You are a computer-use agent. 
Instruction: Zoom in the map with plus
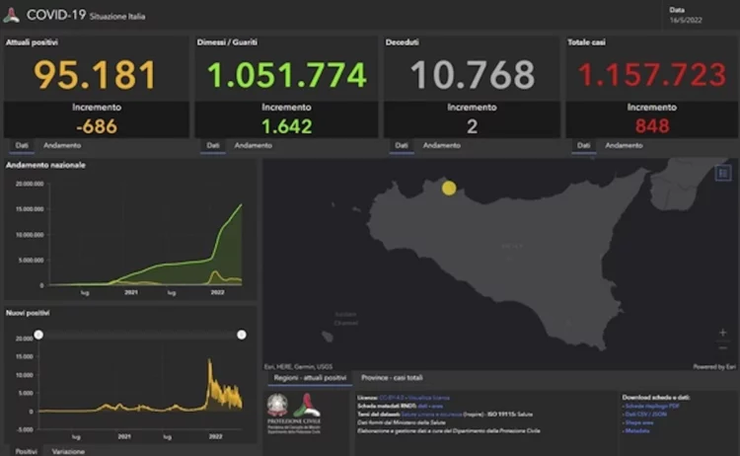pos(723,333)
